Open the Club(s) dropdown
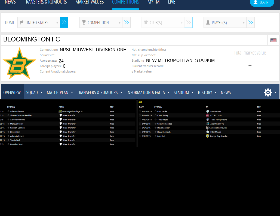This screenshot has height=216, width=280. point(163,22)
